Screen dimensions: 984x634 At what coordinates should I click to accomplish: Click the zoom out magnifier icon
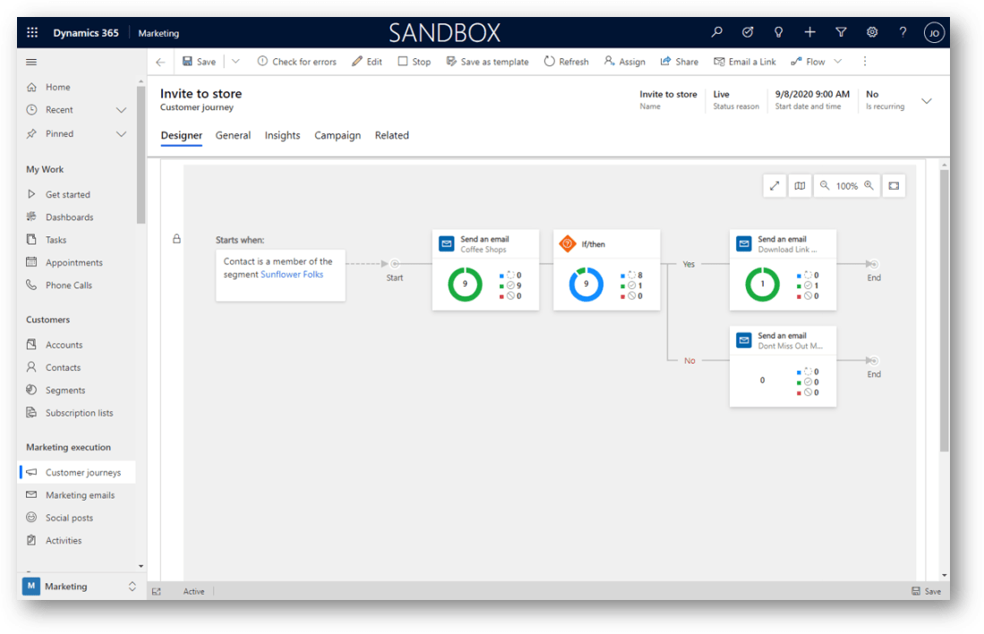coord(825,186)
